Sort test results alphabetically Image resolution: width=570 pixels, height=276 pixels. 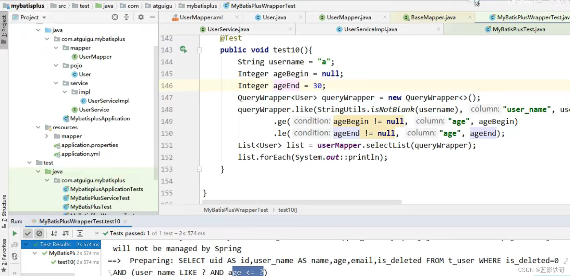pos(54,233)
